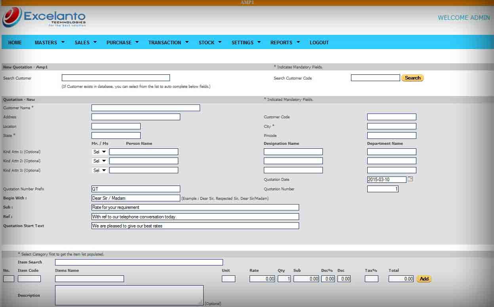Select the Quotation Number Prefix field showing QT
This screenshot has height=307, width=494.
point(135,189)
